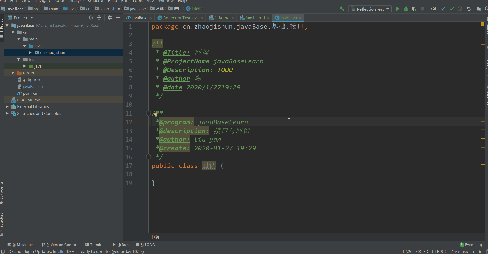The image size is (488, 254).
Task: Expand External Libraries node
Action: (x=7, y=107)
